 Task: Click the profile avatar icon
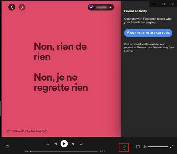coord(91,7)
